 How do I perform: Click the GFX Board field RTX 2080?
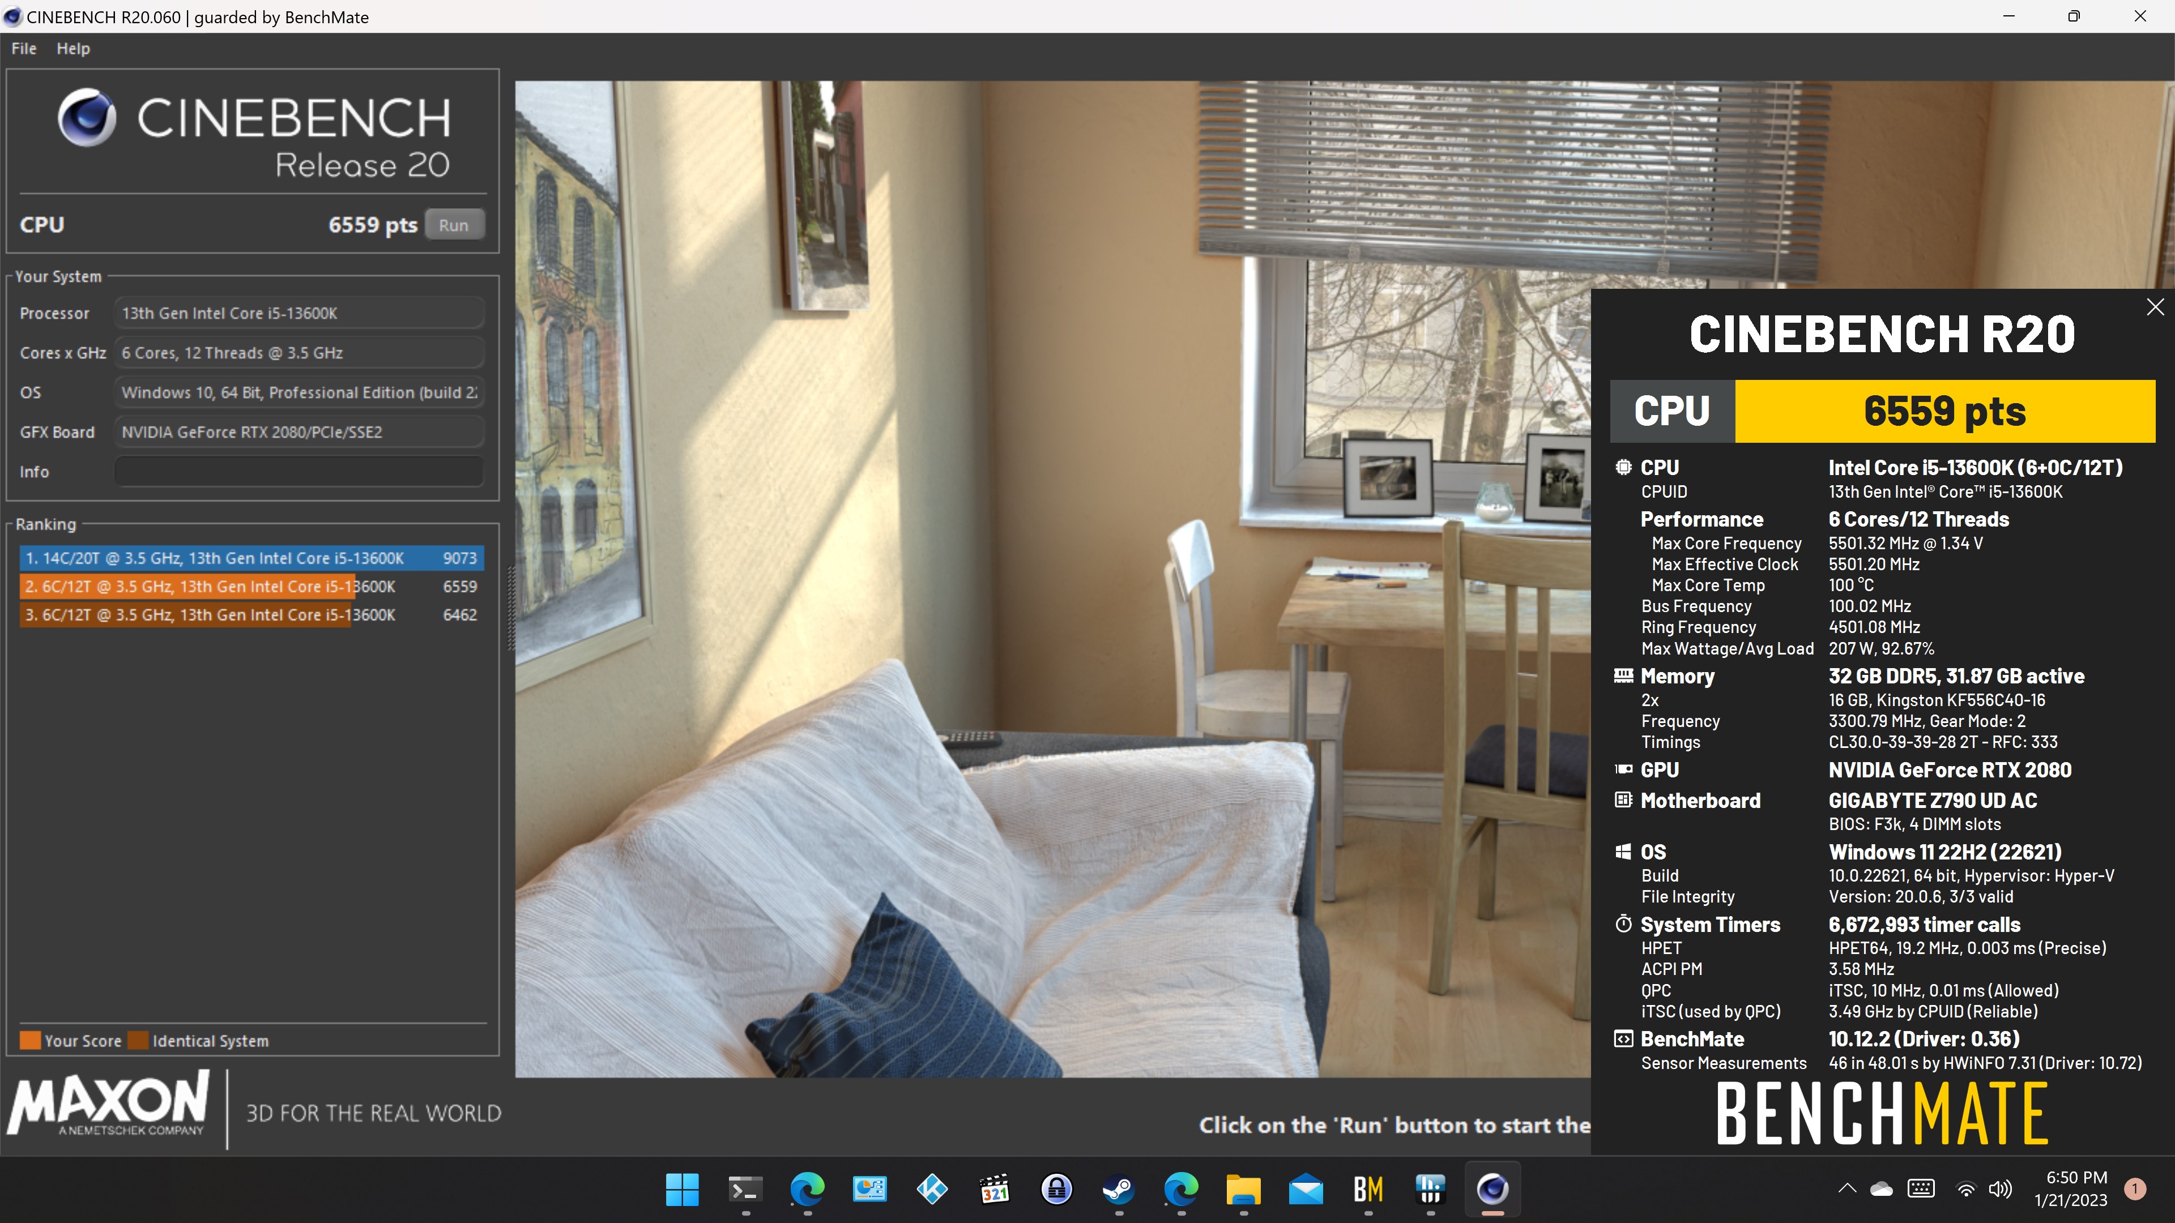point(299,431)
